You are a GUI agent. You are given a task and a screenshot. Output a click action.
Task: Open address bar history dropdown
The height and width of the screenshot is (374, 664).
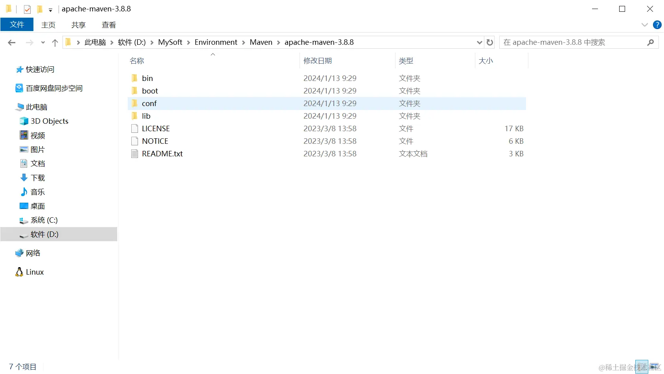point(480,42)
